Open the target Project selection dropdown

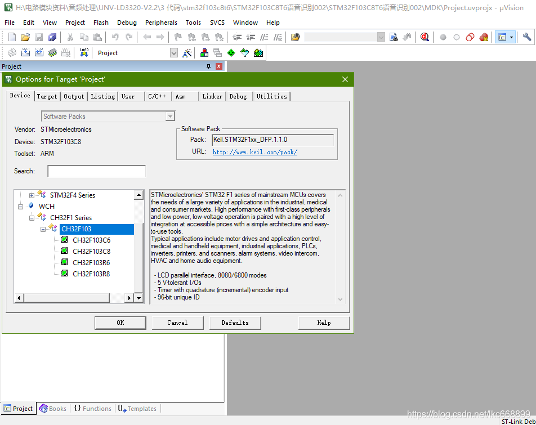click(174, 53)
